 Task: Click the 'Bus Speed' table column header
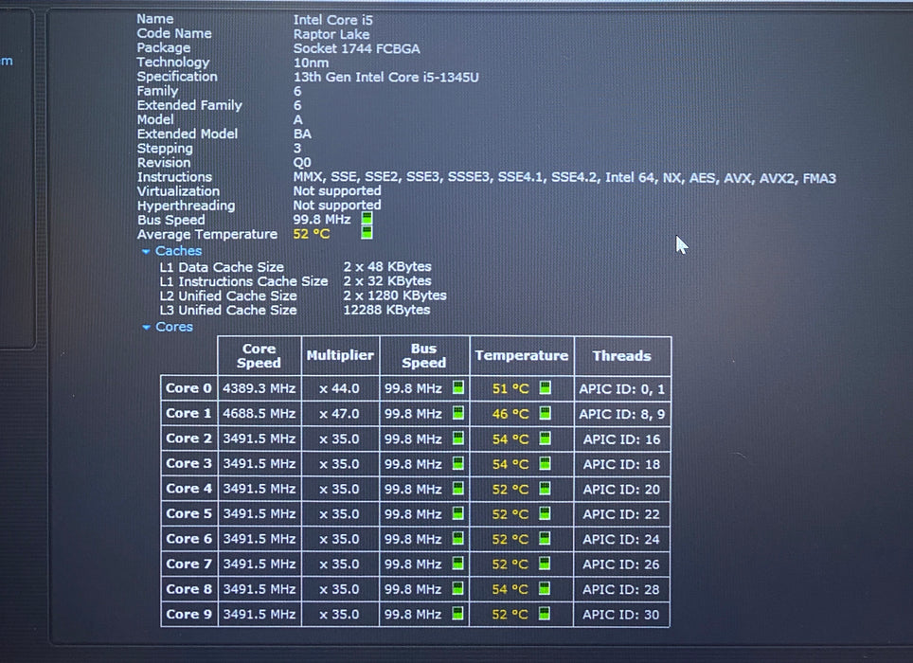click(424, 356)
